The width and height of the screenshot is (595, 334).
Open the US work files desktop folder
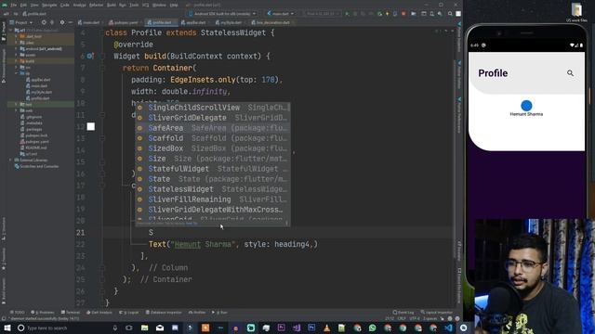(576, 12)
